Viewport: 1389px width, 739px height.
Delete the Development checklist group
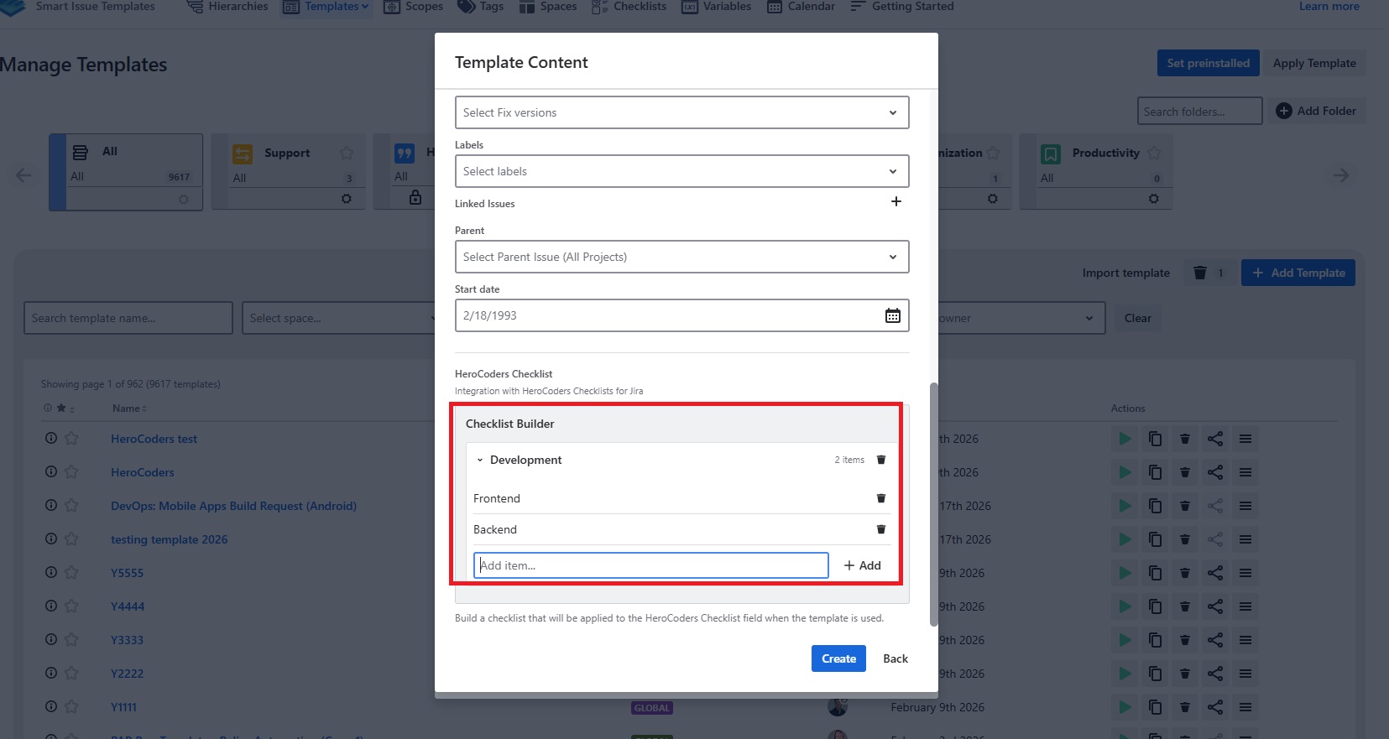pyautogui.click(x=880, y=460)
